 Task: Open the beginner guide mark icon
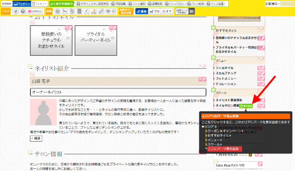tap(15, 11)
